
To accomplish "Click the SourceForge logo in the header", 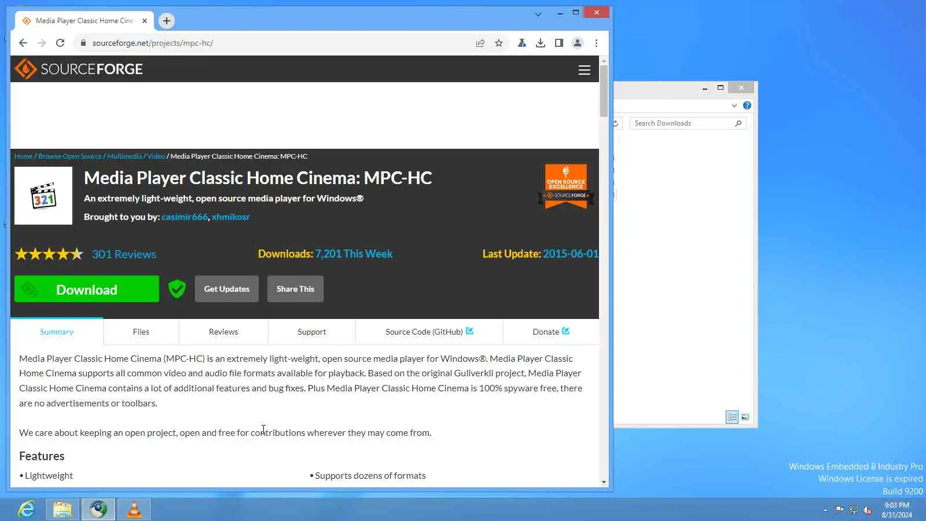I will tap(79, 69).
